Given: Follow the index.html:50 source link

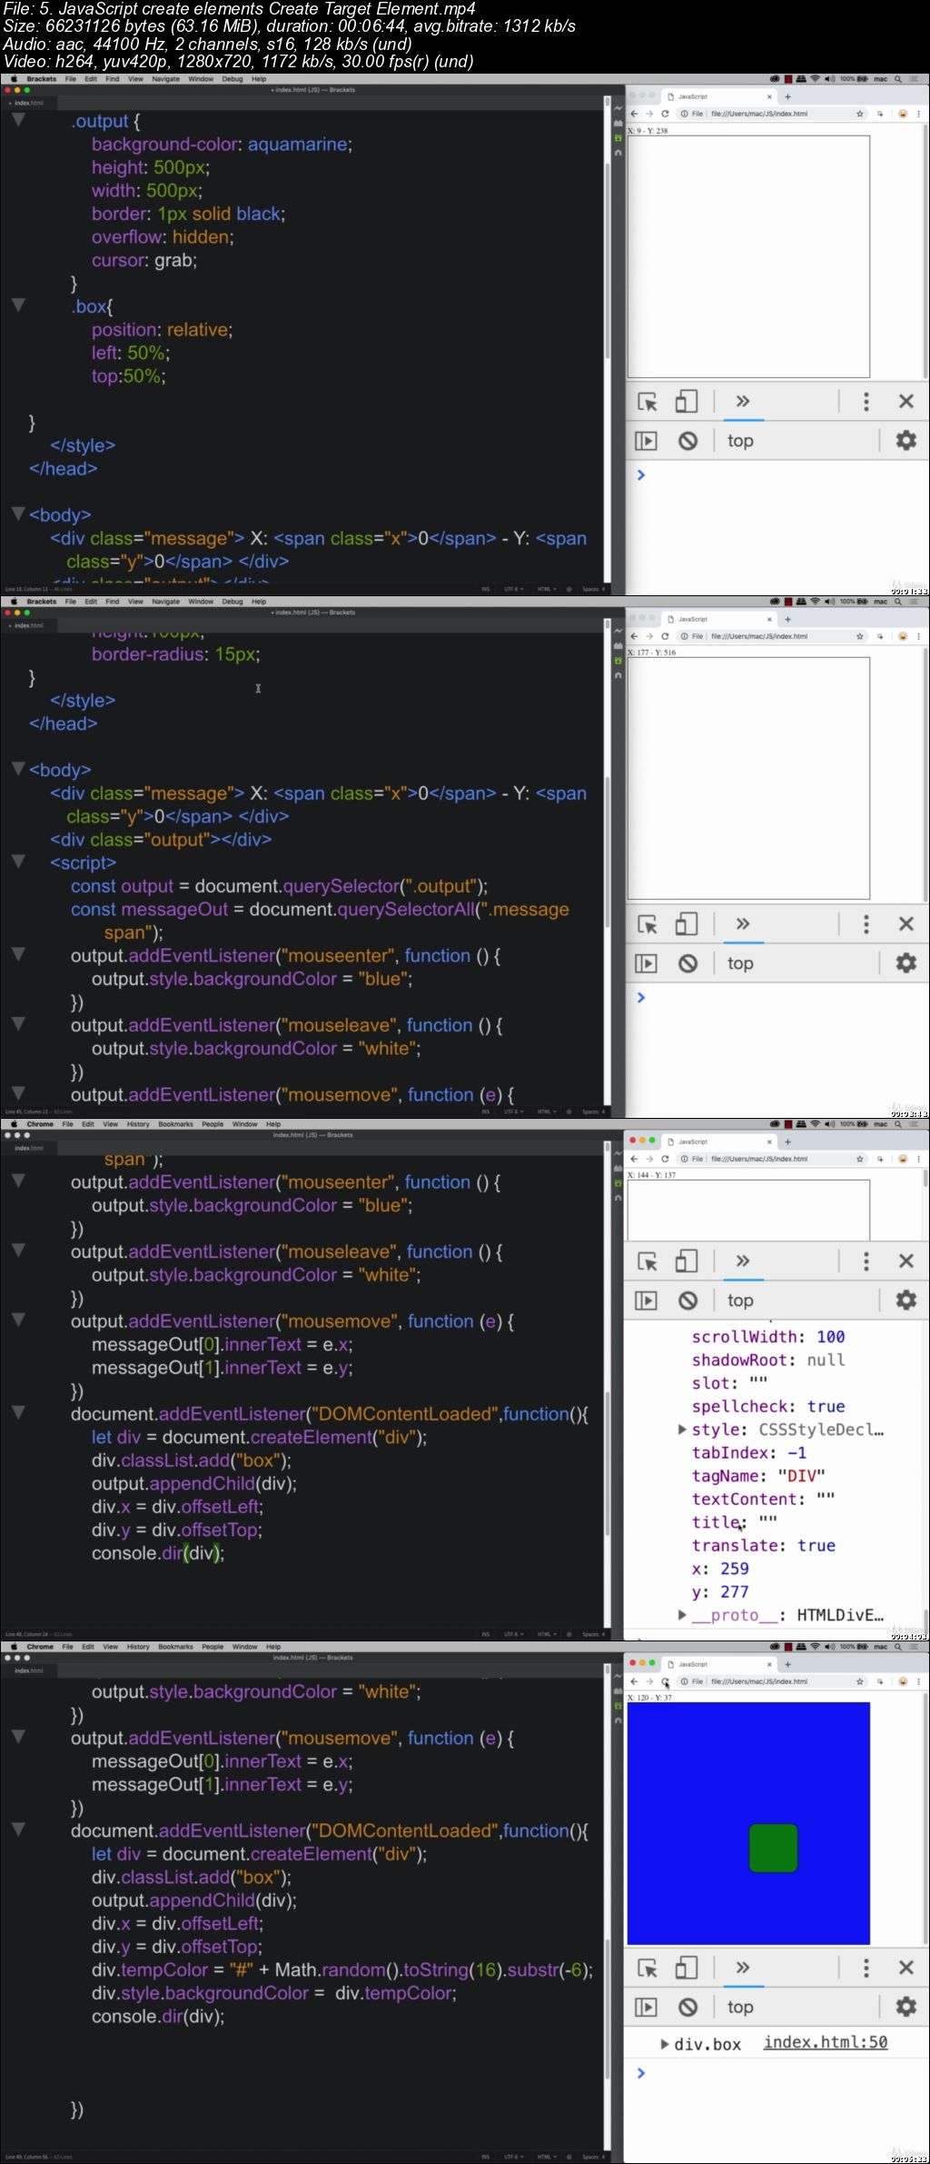Looking at the screenshot, I should click(x=826, y=2042).
